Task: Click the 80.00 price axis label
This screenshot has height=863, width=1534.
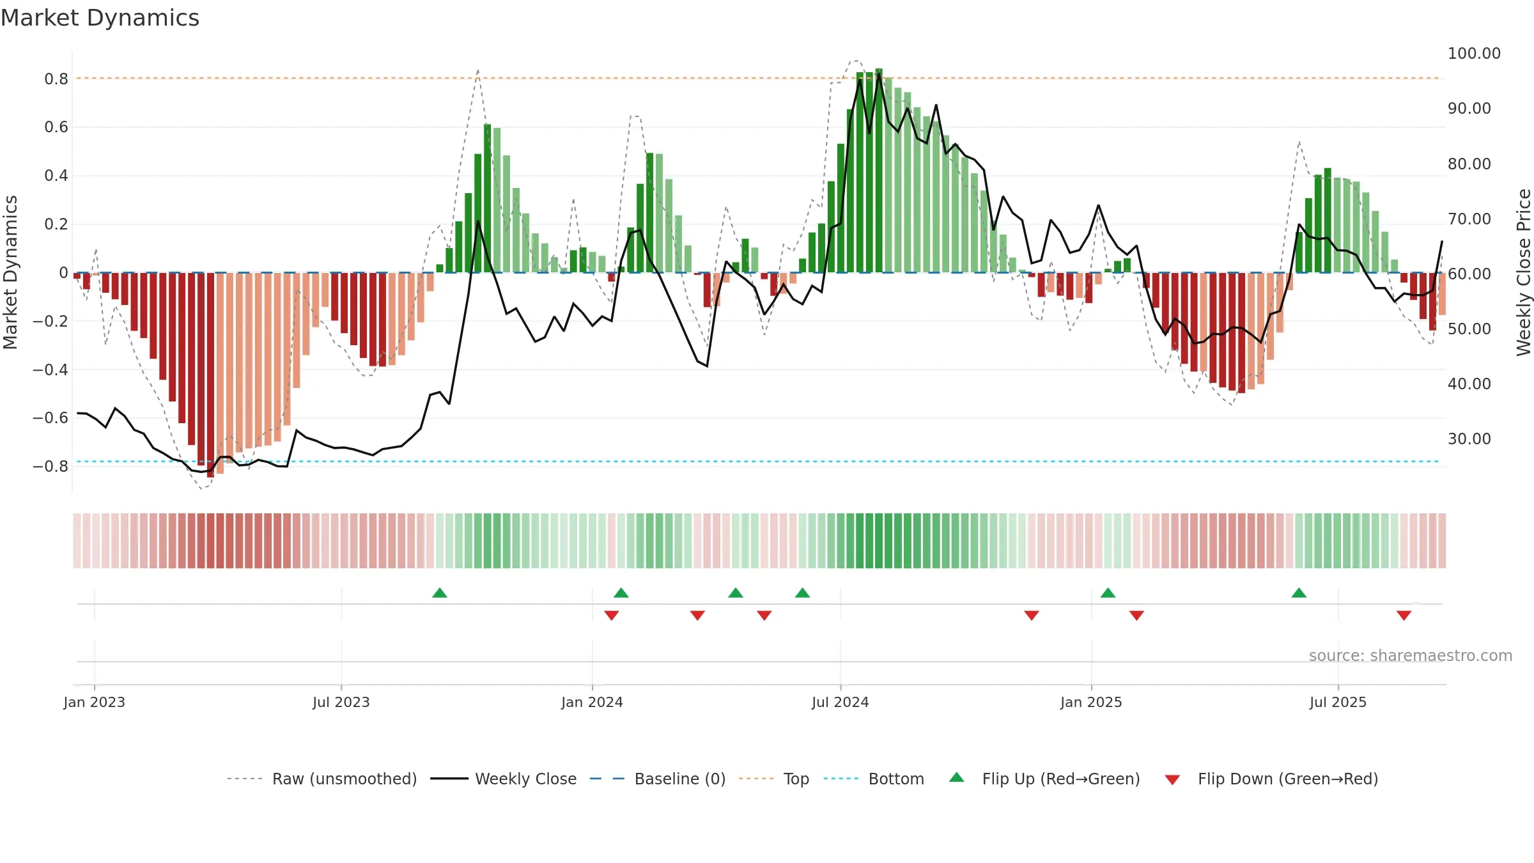Action: (x=1469, y=164)
